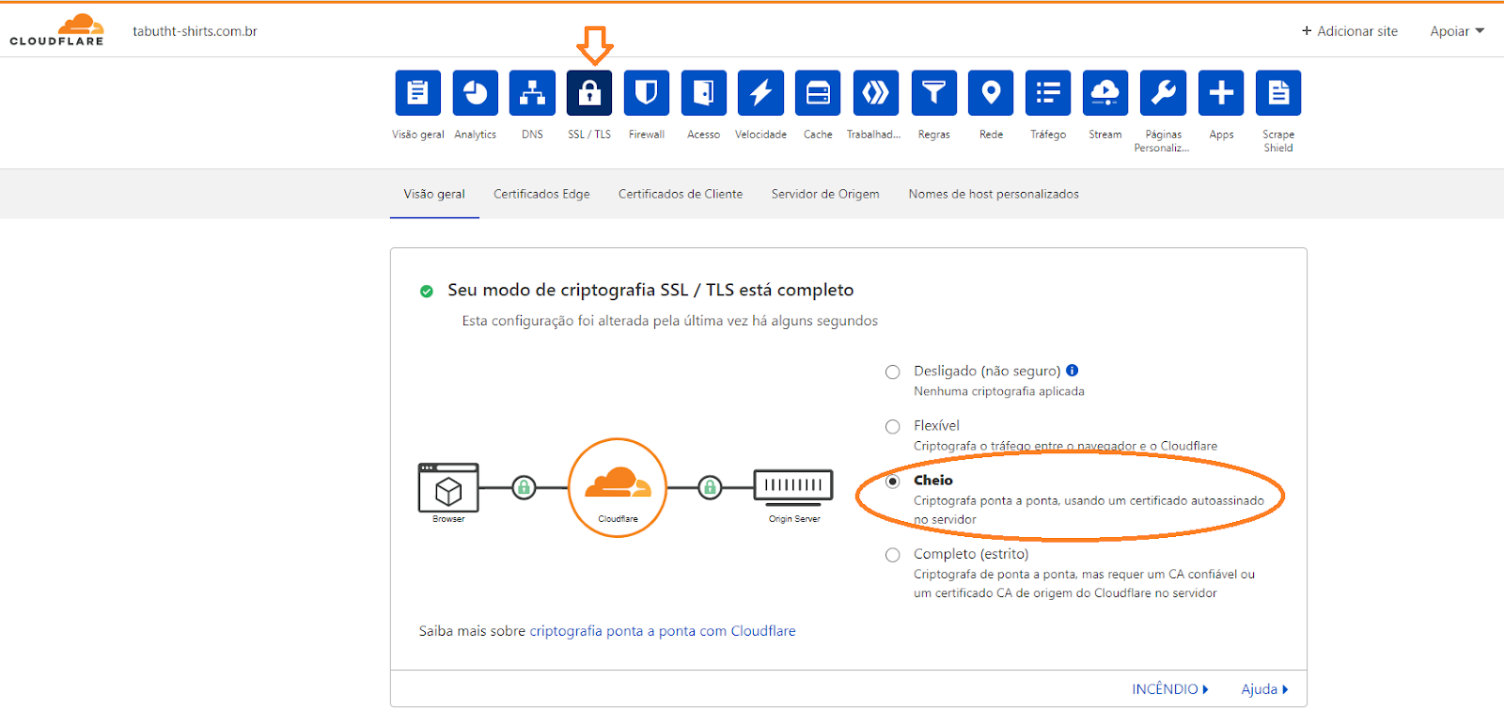Screen dimensions: 1504x711
Task: Switch to Certificados de Cliente tab
Action: click(681, 194)
